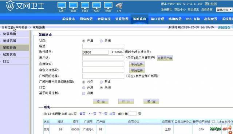
Task: Open the 简体中文 language dropdown
Action: [x=224, y=10]
